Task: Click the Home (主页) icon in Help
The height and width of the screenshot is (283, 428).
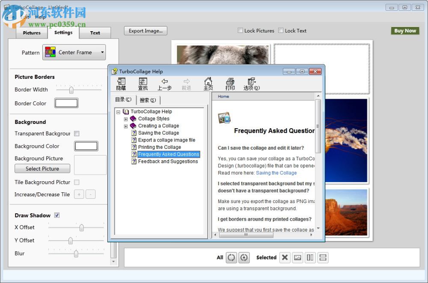Action: coord(208,84)
